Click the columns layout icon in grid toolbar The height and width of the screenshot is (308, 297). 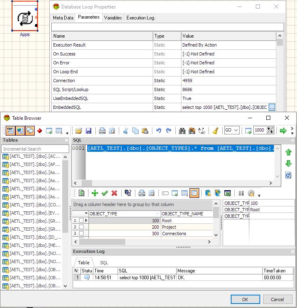241,193
